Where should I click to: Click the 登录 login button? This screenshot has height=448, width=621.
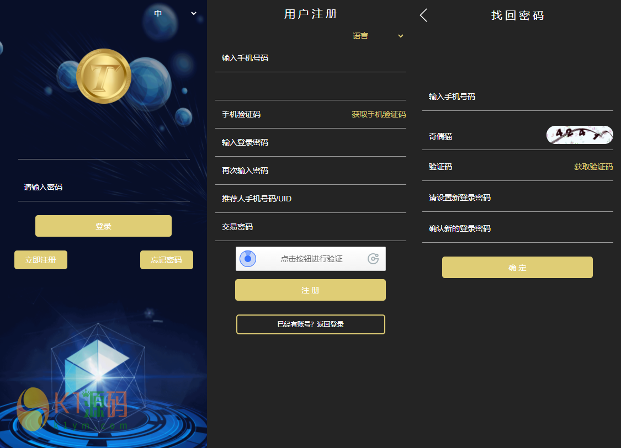[103, 226]
